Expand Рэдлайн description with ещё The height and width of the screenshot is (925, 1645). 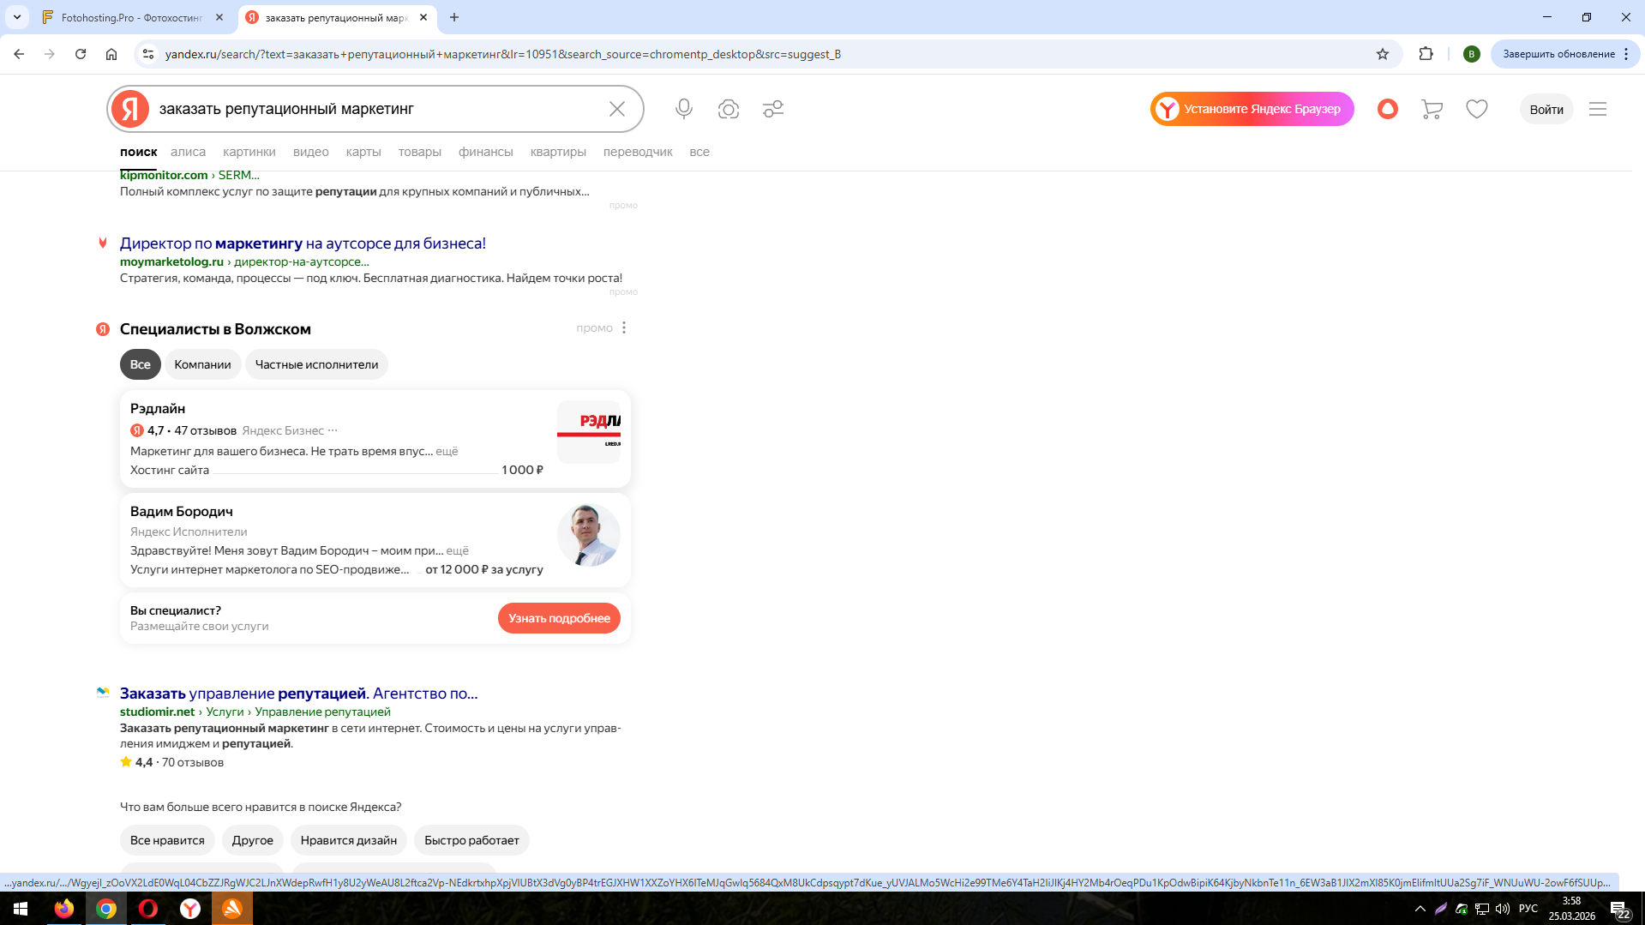(447, 451)
